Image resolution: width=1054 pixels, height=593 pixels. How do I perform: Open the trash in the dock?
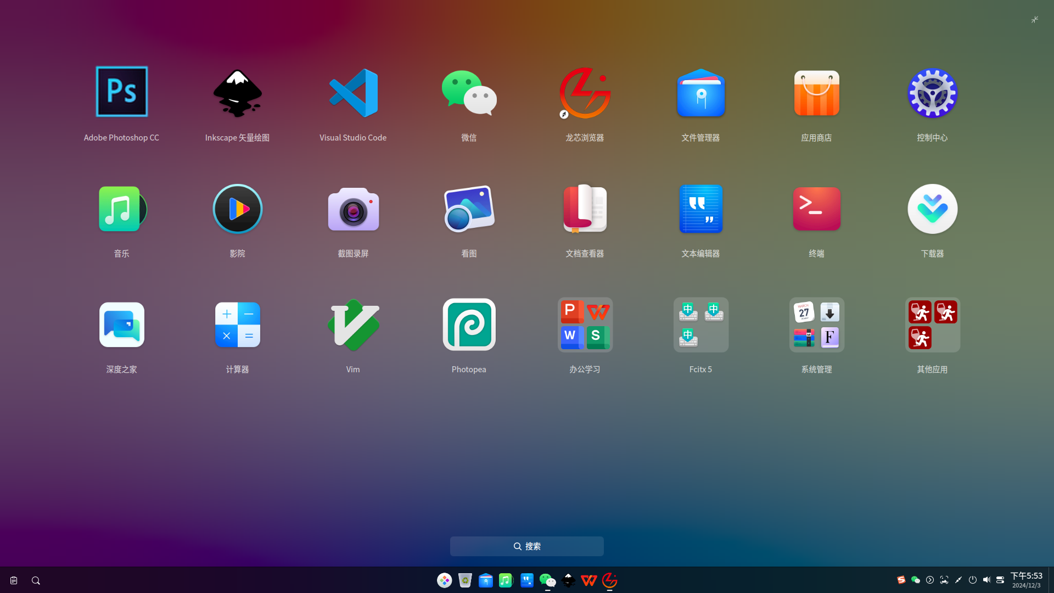click(x=465, y=580)
